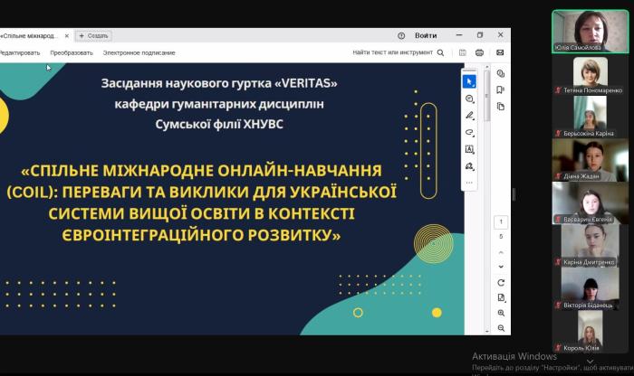634x376 pixels.
Task: Click the print icon
Action: click(480, 53)
